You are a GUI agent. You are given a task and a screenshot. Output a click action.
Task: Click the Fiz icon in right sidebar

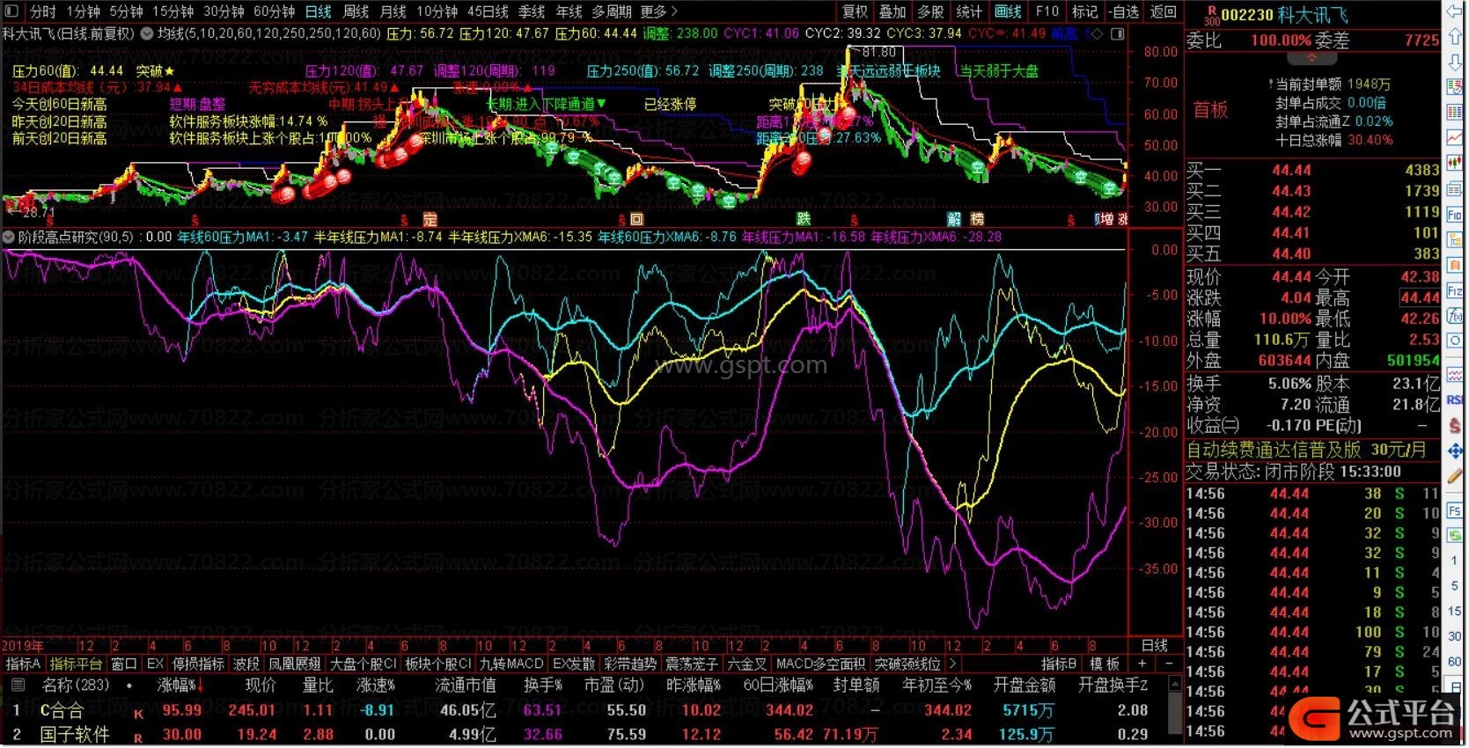click(x=1455, y=290)
